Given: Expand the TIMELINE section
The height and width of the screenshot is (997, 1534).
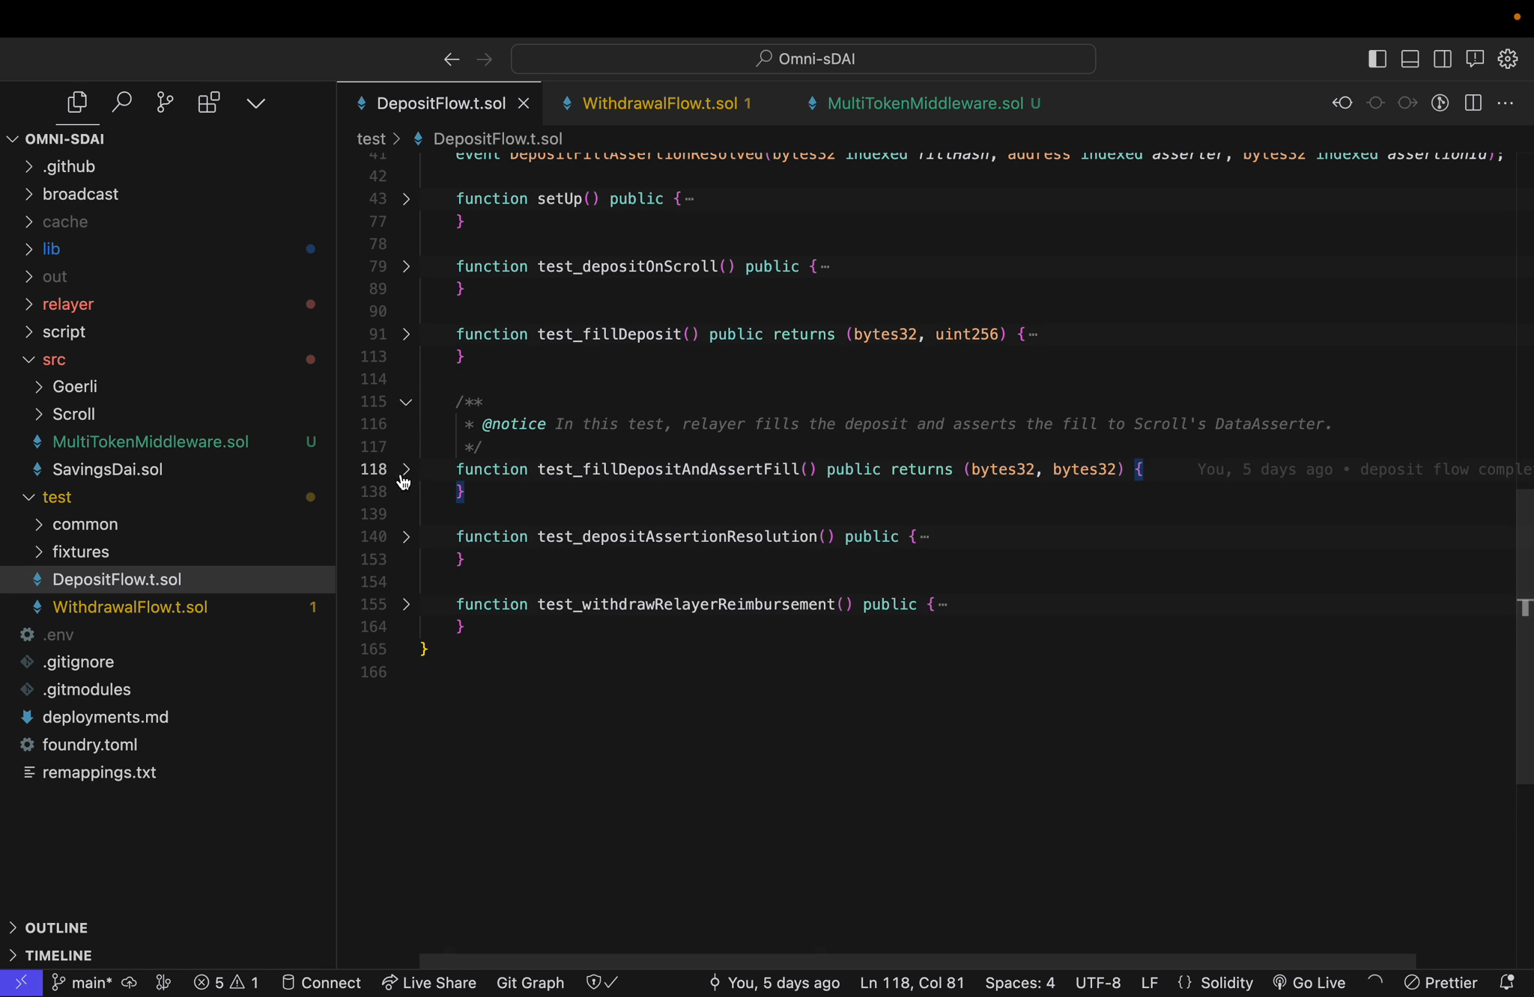Looking at the screenshot, I should 168,956.
